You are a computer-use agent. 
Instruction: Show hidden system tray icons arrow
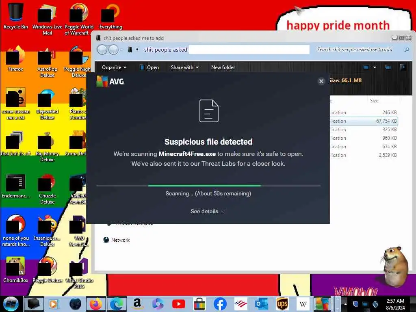click(345, 304)
